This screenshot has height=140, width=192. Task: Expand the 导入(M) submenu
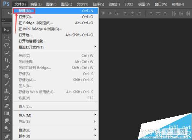pyautogui.click(x=95, y=115)
